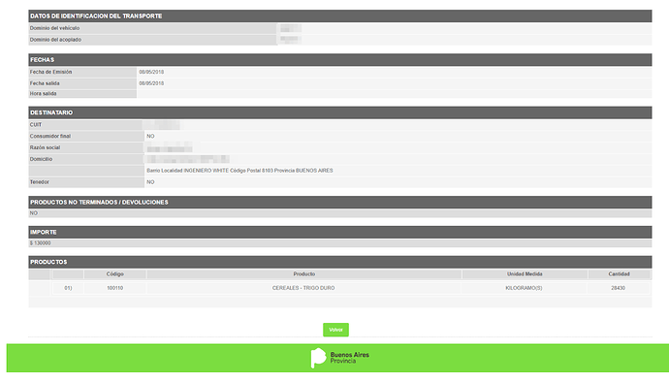
Task: Click the PRODUCTOS section header
Action: click(340, 262)
